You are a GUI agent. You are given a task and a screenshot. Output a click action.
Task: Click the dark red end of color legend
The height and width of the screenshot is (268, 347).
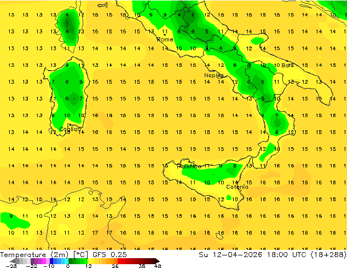coord(157,261)
